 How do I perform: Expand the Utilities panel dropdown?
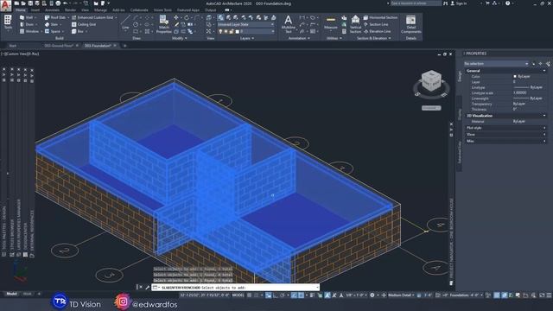[x=334, y=38]
